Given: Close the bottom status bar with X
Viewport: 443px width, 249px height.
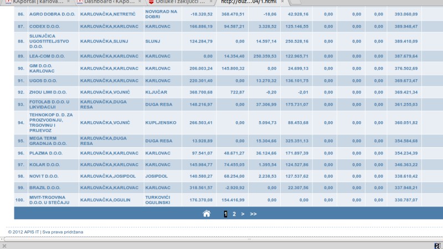Looking at the screenshot, I should 4,246.
